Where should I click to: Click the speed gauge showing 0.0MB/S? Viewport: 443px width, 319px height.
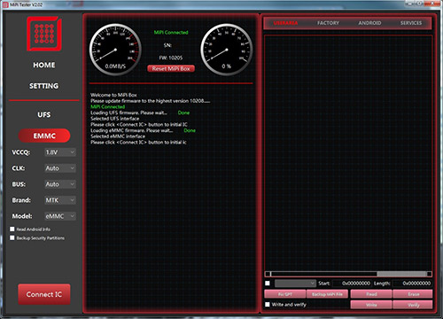(x=115, y=50)
